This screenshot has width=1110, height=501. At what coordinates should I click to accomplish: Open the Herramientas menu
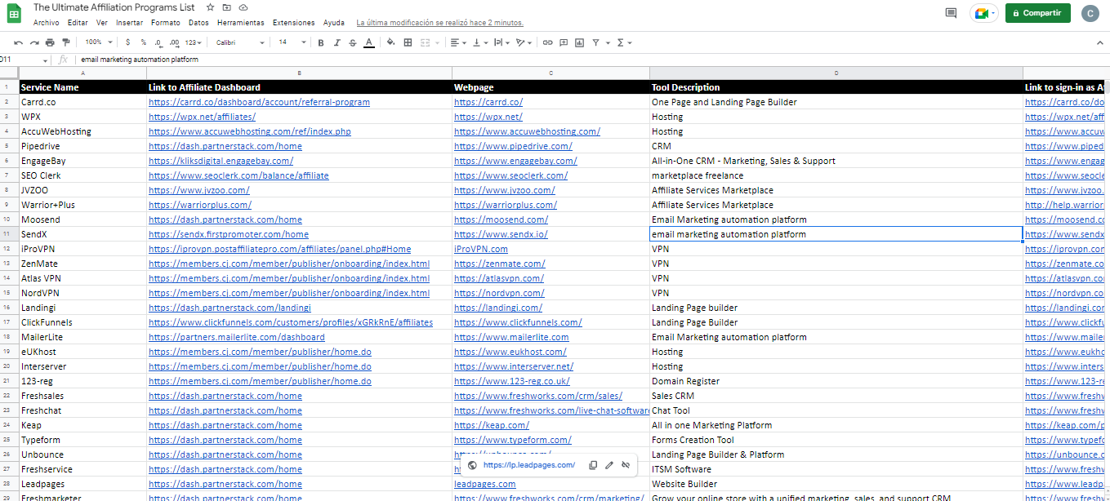(x=240, y=23)
